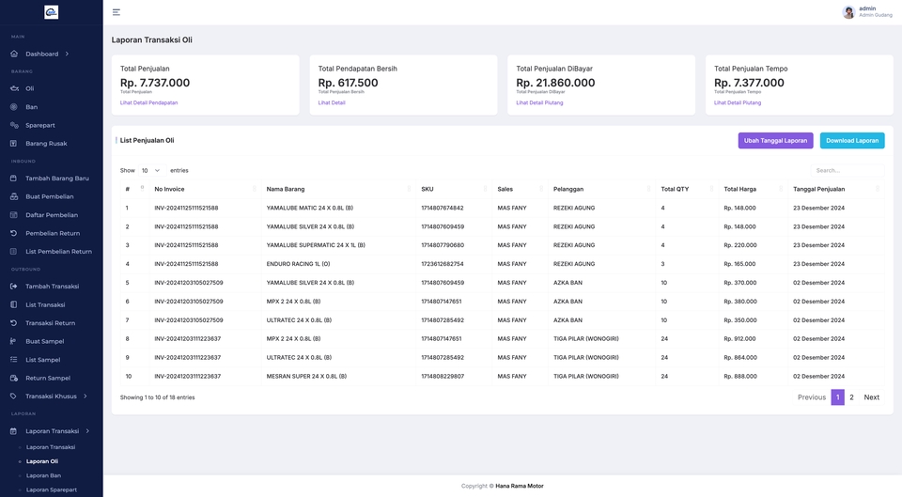Image resolution: width=902 pixels, height=497 pixels.
Task: Click the Dashboard home icon
Action: [x=14, y=54]
